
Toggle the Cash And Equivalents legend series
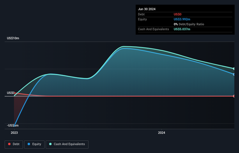pos(67,144)
